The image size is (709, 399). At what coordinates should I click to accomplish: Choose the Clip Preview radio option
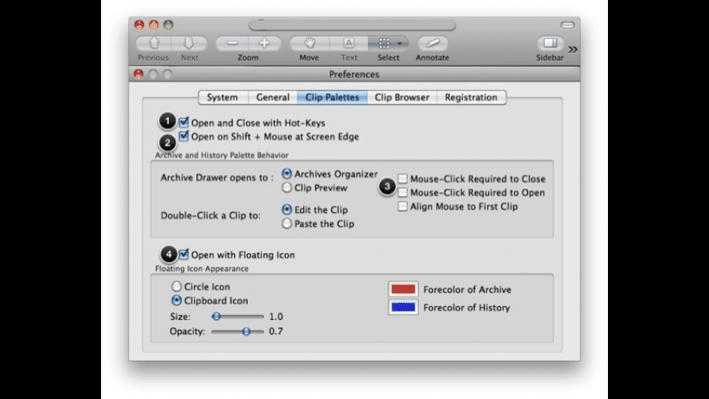[287, 187]
